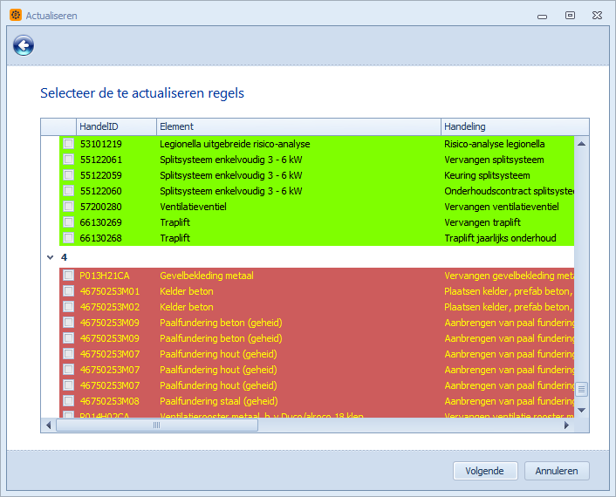This screenshot has width=616, height=497.
Task: Select 'Keuring splitsysteem' handeling cell
Action: pos(508,175)
